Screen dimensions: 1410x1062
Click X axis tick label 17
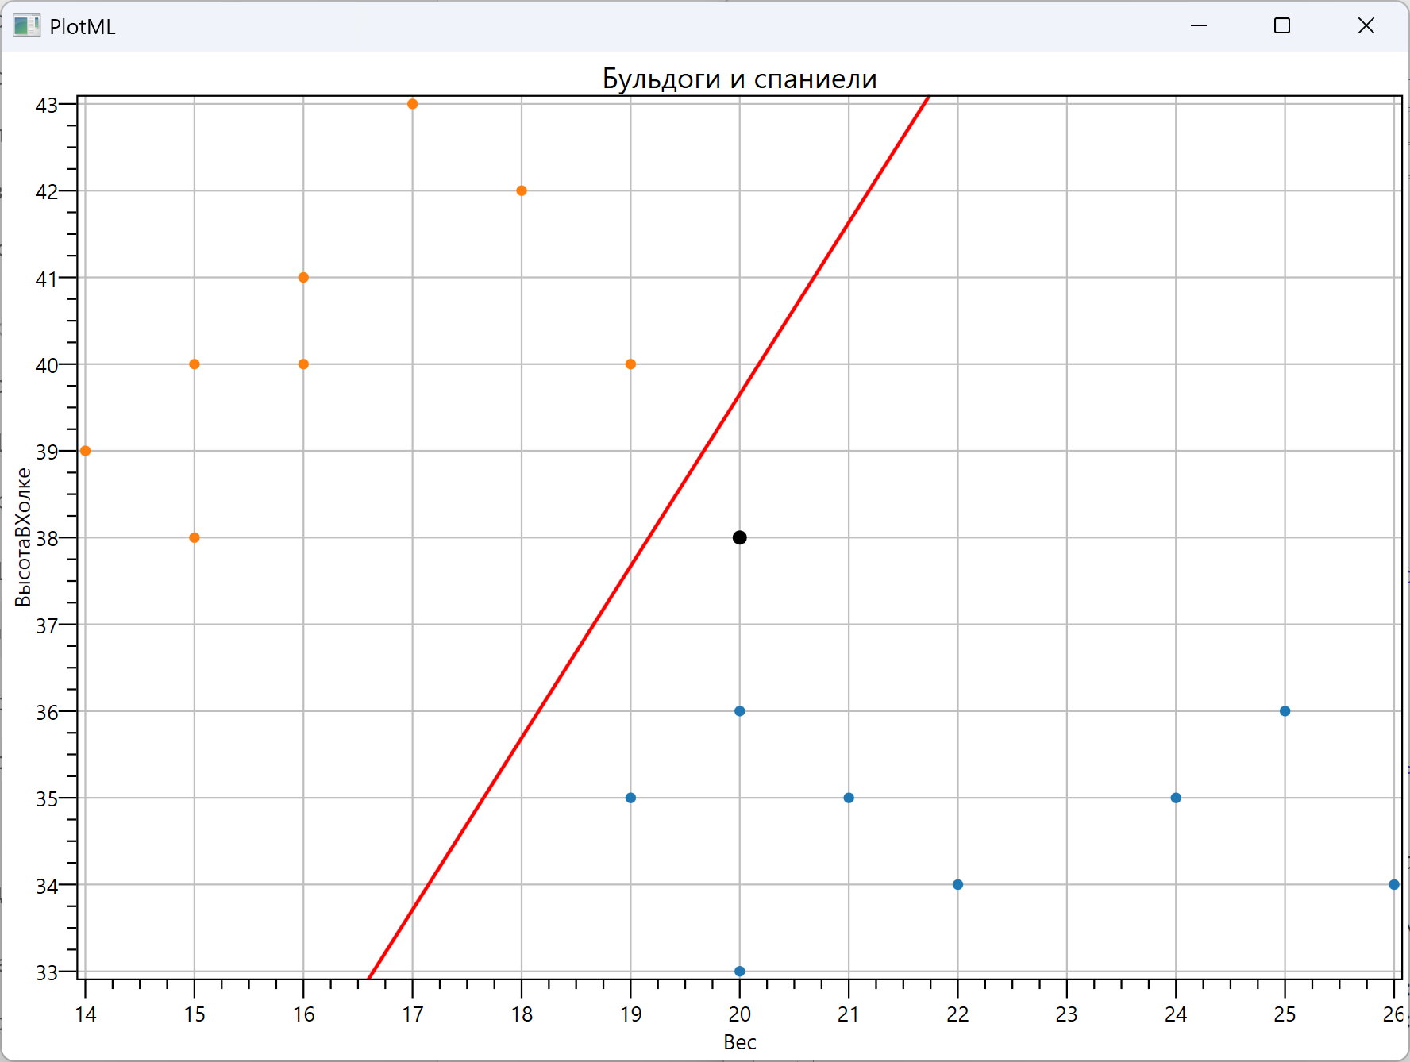(x=412, y=1014)
